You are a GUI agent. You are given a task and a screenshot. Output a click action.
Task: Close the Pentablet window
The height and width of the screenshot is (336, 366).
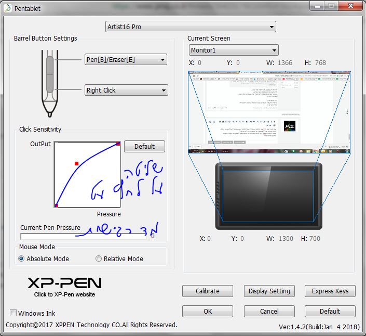pyautogui.click(x=350, y=6)
